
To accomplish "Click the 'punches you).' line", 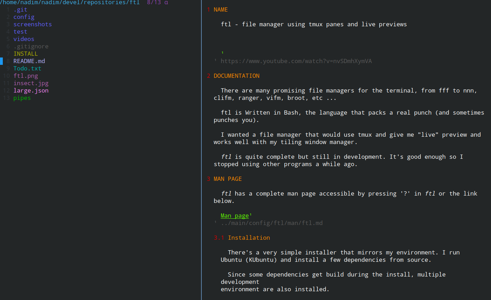I will [237, 120].
